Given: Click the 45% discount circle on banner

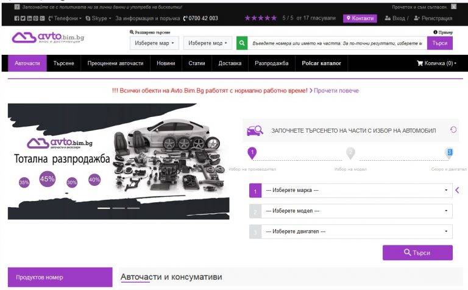Looking at the screenshot, I should point(47,179).
